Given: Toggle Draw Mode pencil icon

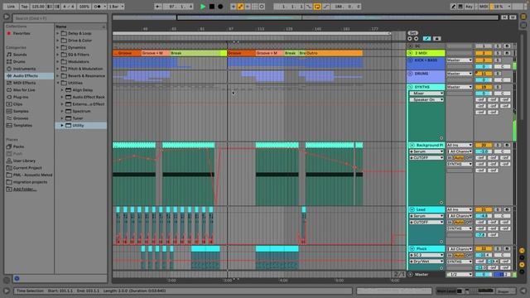Looking at the screenshot, I should tap(453, 7).
